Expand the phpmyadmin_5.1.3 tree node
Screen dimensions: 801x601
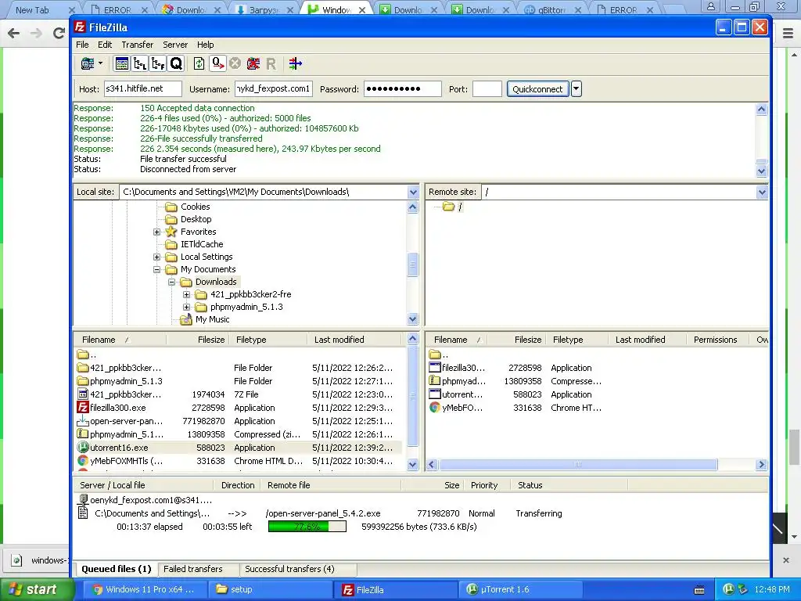pyautogui.click(x=186, y=307)
